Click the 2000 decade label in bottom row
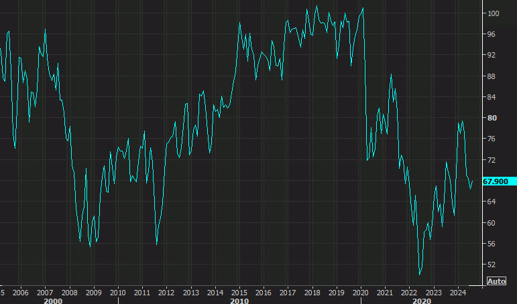This screenshot has height=304, width=517. (53, 301)
